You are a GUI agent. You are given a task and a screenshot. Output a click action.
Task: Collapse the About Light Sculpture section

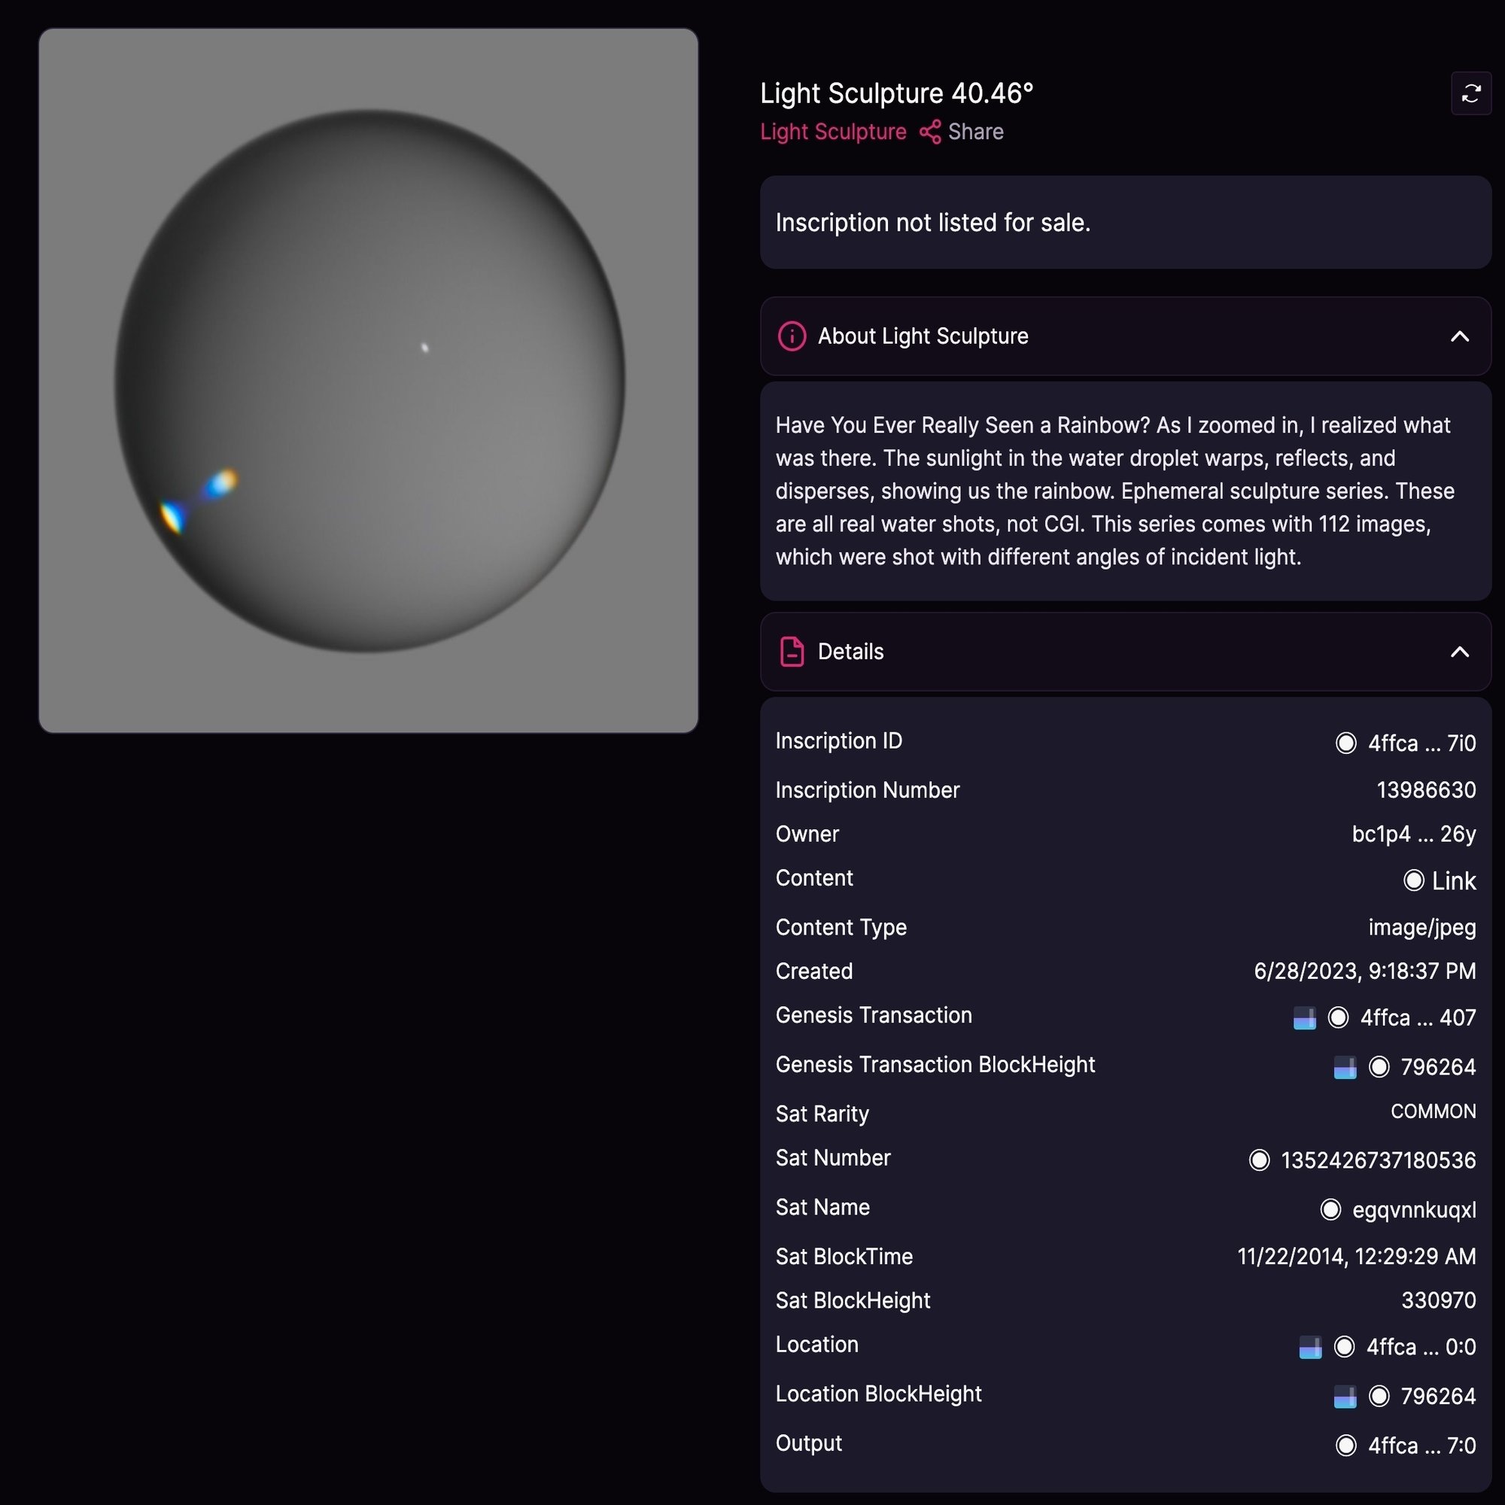(x=1460, y=336)
